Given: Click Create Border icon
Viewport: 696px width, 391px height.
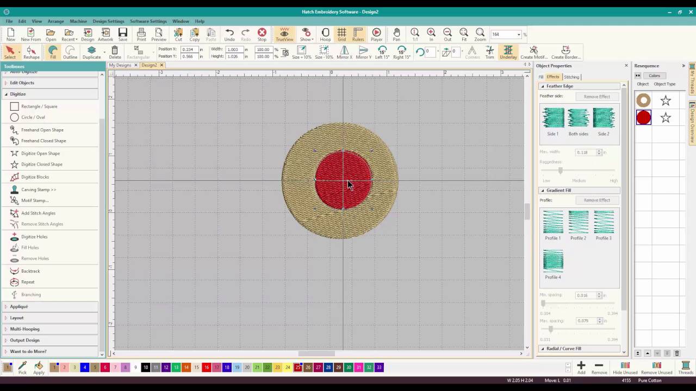Looking at the screenshot, I should click(x=566, y=53).
